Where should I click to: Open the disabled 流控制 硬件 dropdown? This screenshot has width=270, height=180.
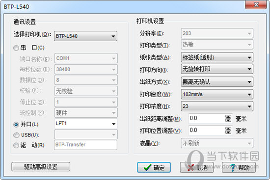[x=86, y=113]
